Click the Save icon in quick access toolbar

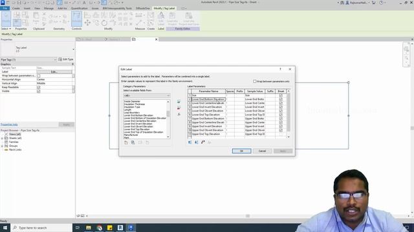coord(19,3)
